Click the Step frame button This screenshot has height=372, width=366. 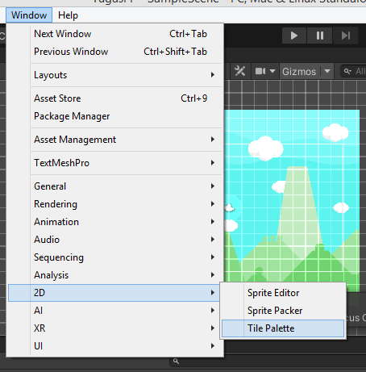[346, 36]
